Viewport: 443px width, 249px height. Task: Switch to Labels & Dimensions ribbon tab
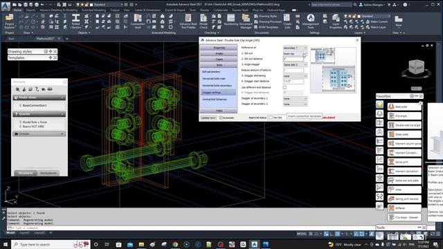(x=147, y=10)
